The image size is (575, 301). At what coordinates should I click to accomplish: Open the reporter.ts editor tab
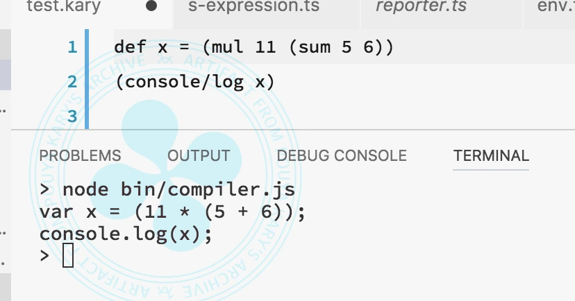420,8
